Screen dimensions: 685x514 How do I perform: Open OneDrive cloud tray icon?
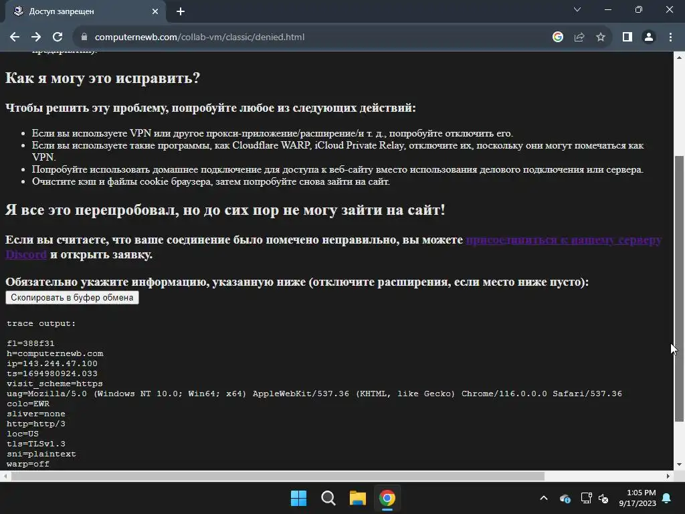pos(565,498)
